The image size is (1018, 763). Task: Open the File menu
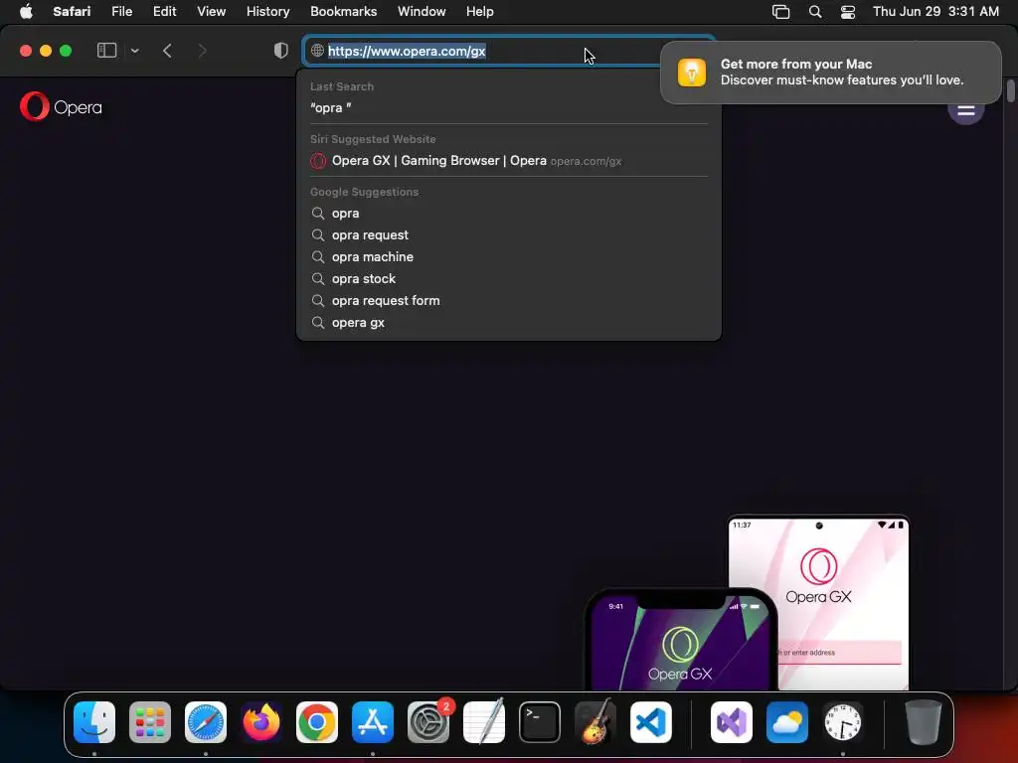tap(121, 12)
